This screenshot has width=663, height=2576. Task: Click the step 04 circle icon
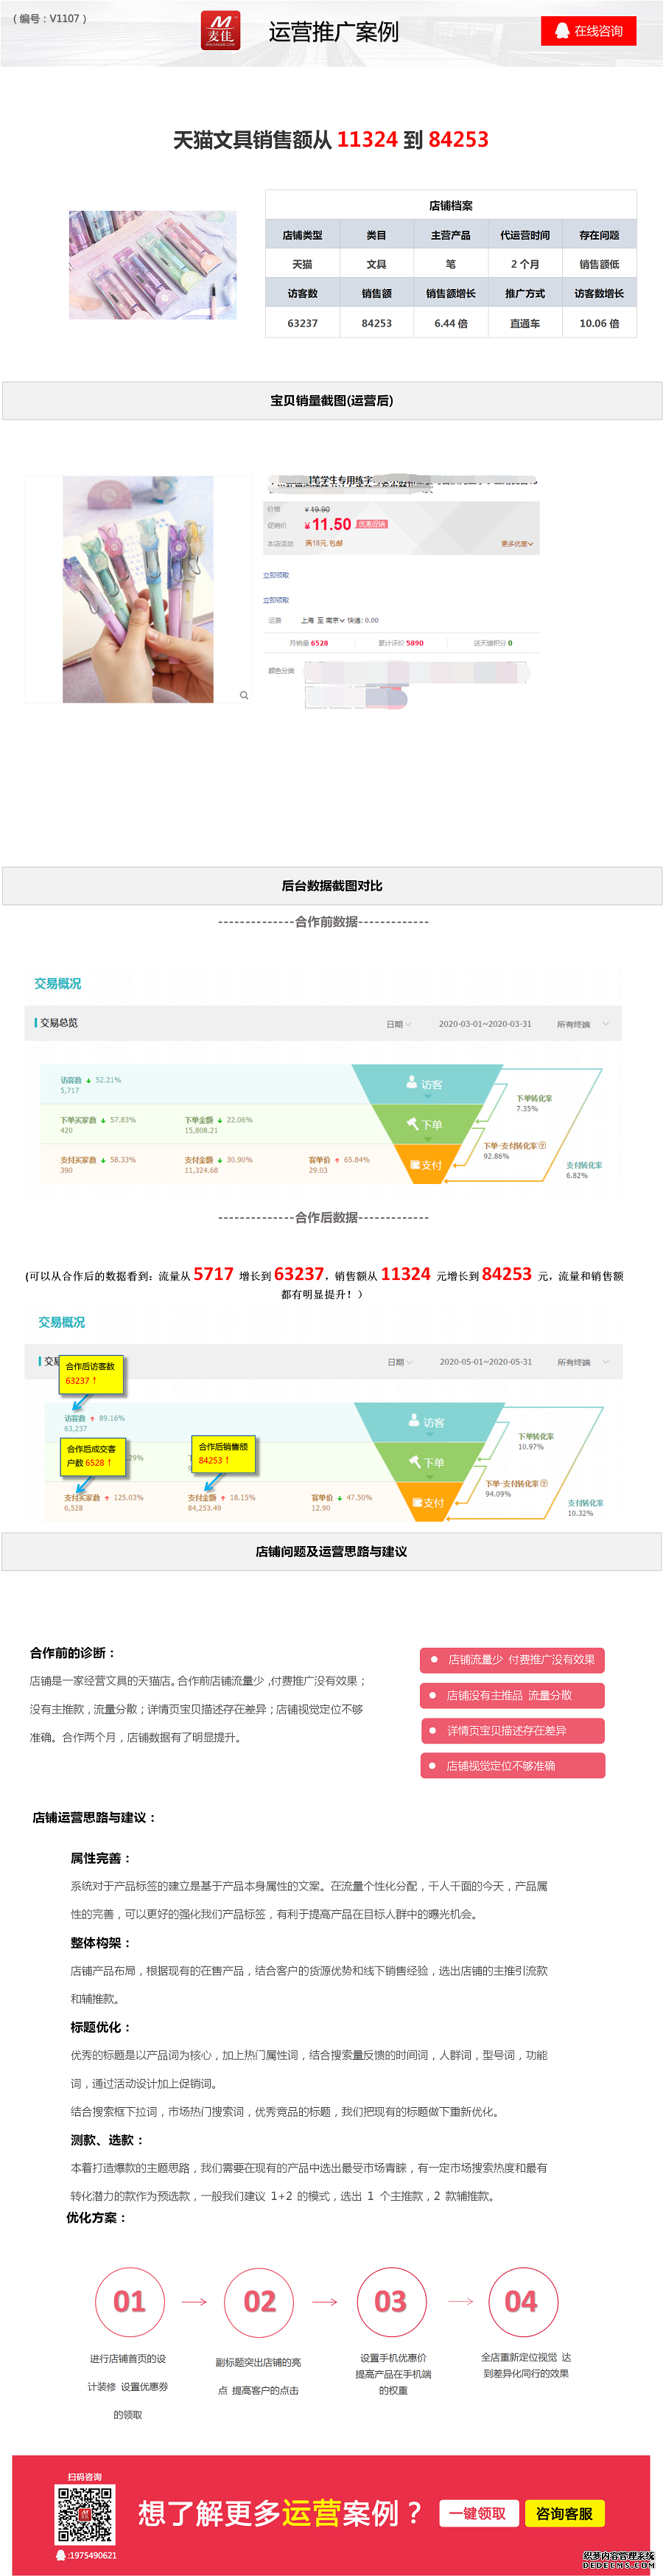point(522,2302)
